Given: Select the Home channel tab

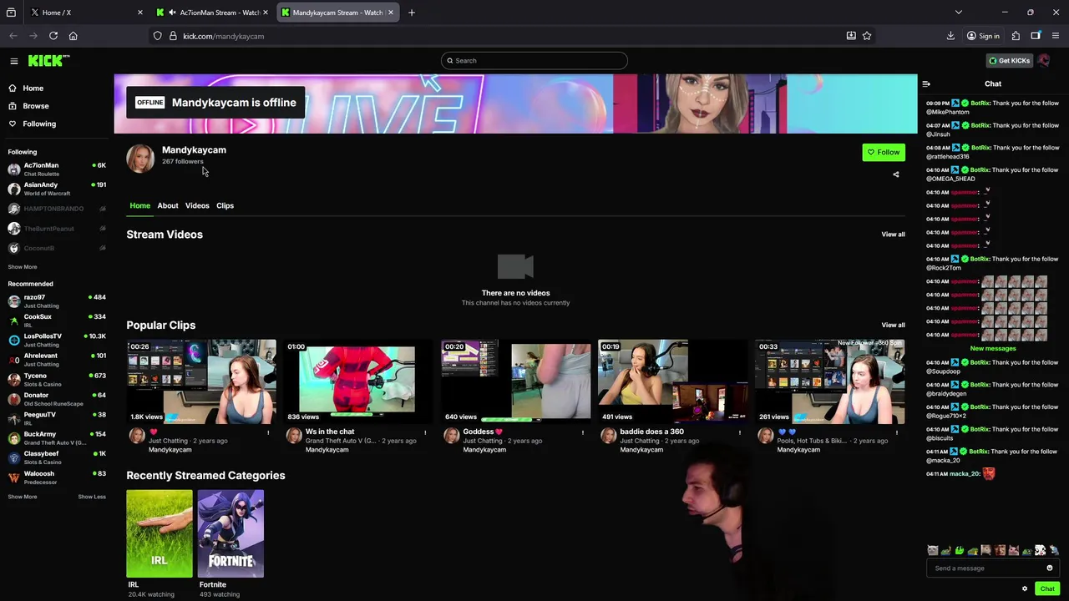Looking at the screenshot, I should point(139,205).
